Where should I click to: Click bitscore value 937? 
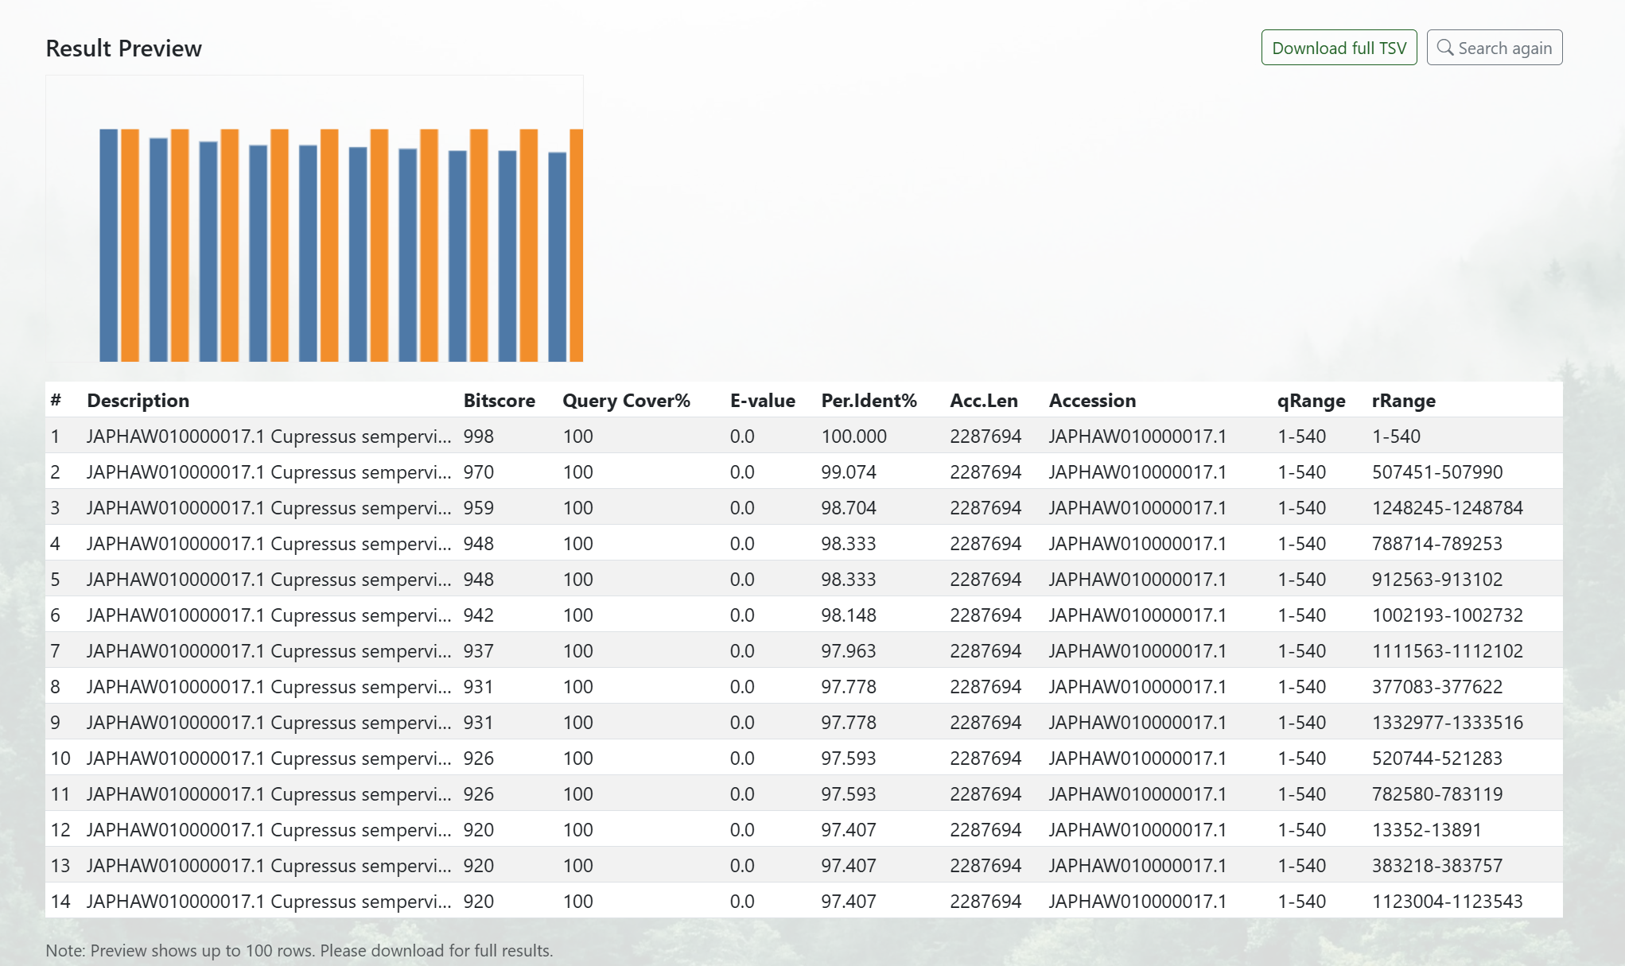[479, 651]
